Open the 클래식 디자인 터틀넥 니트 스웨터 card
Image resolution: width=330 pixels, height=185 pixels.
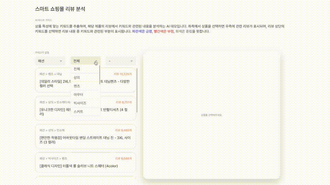click(x=86, y=162)
